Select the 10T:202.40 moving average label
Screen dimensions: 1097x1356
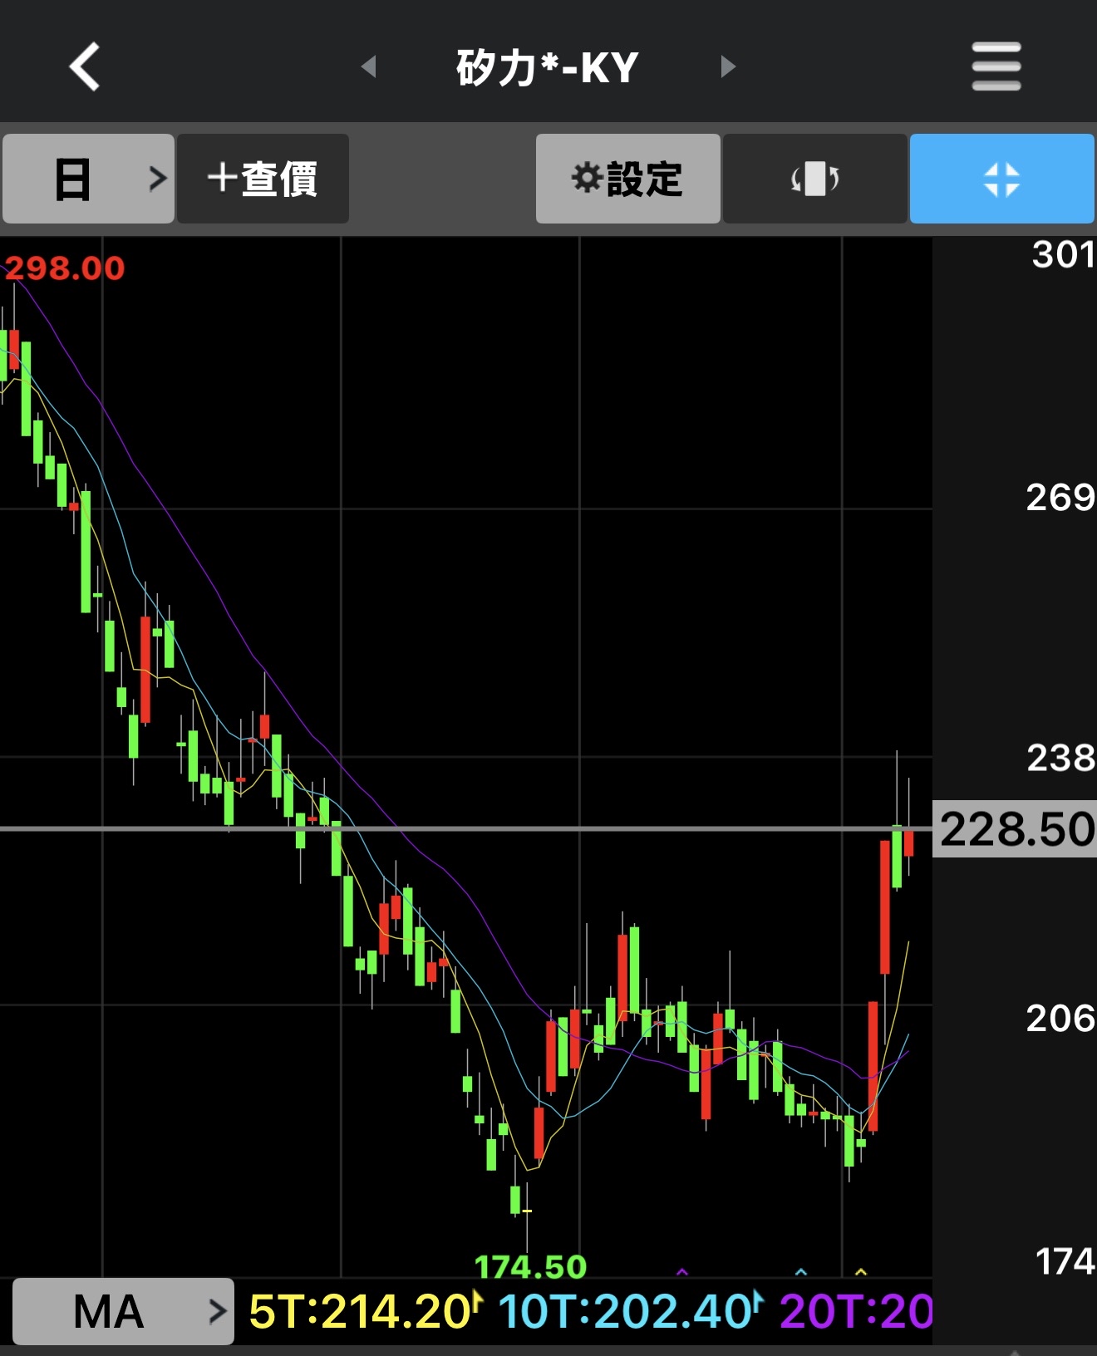coord(624,1311)
